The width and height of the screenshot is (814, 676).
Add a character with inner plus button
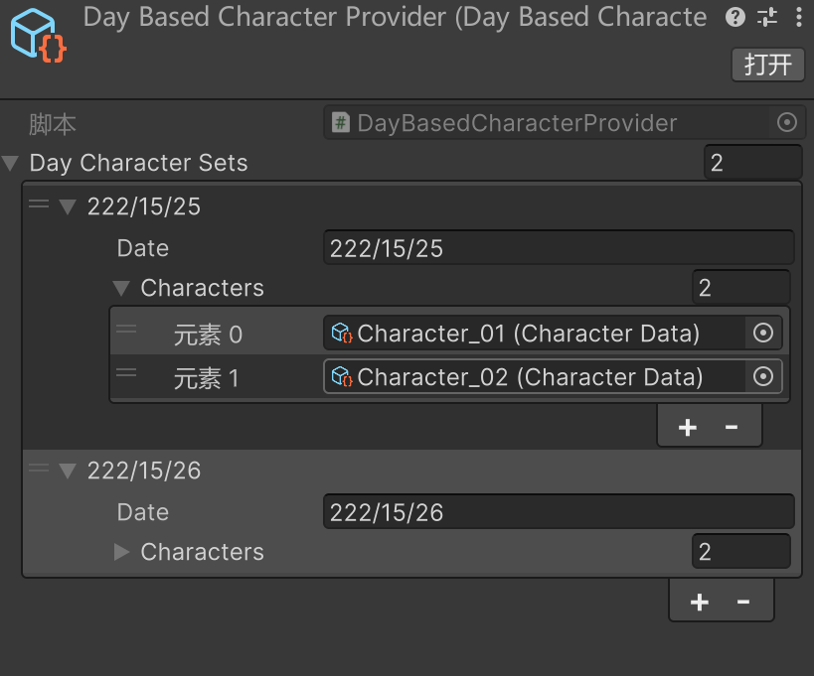point(687,427)
